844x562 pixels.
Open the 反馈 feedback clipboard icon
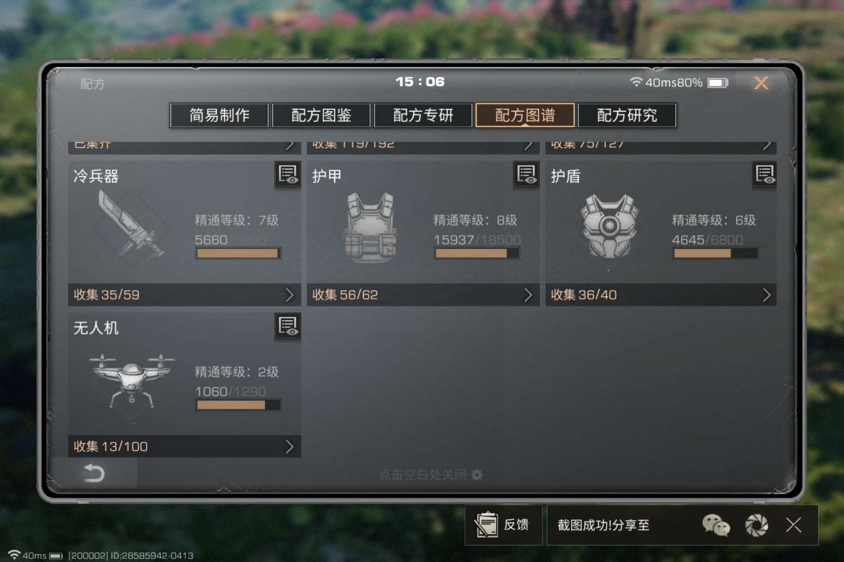pos(486,524)
